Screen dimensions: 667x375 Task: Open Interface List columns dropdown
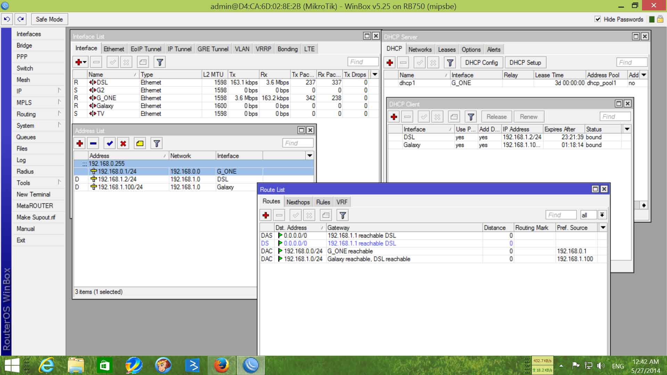[x=375, y=74]
